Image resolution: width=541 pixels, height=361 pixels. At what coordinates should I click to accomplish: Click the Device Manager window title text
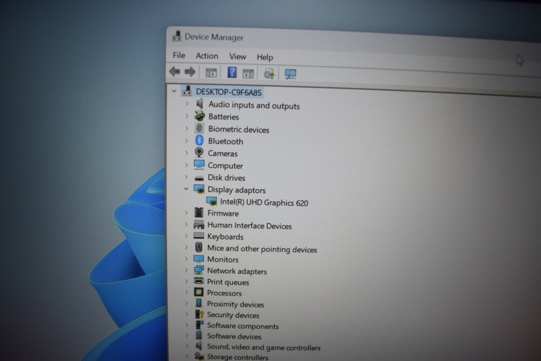tap(214, 37)
